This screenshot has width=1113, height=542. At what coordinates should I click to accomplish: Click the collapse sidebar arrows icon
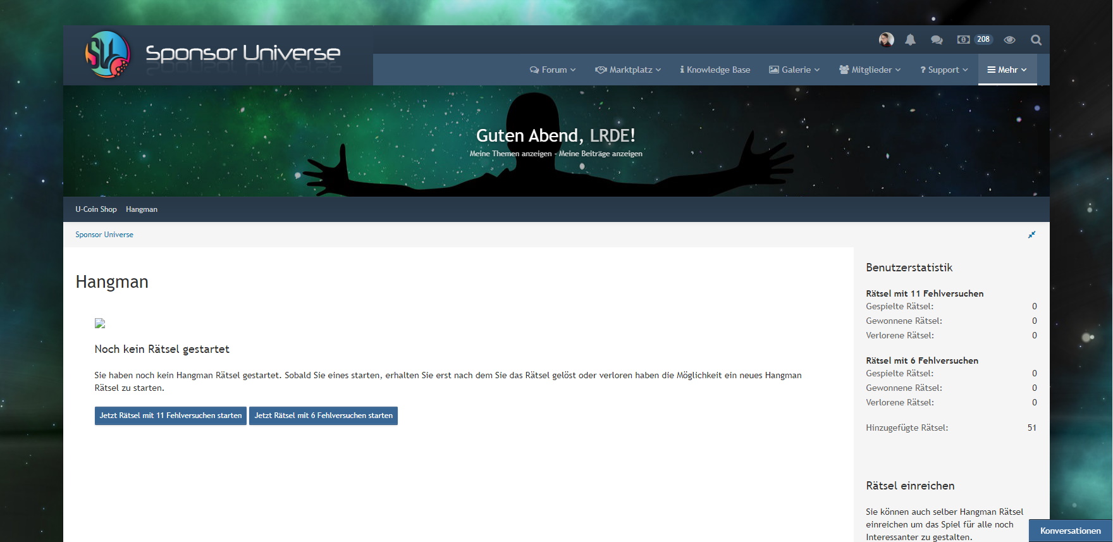1031,235
